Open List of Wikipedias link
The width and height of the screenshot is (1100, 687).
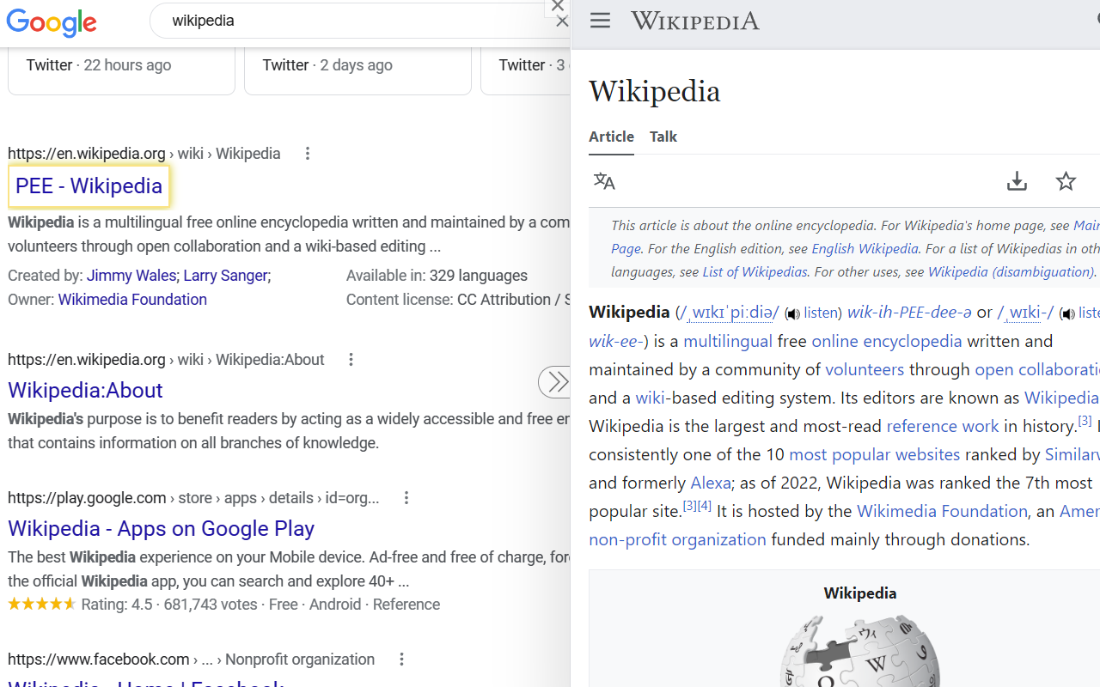coord(755,271)
